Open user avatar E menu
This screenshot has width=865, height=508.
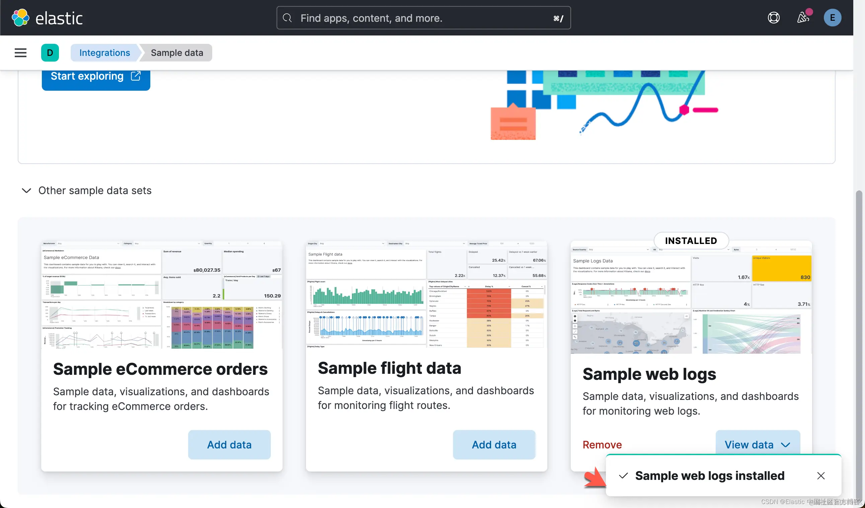click(832, 18)
